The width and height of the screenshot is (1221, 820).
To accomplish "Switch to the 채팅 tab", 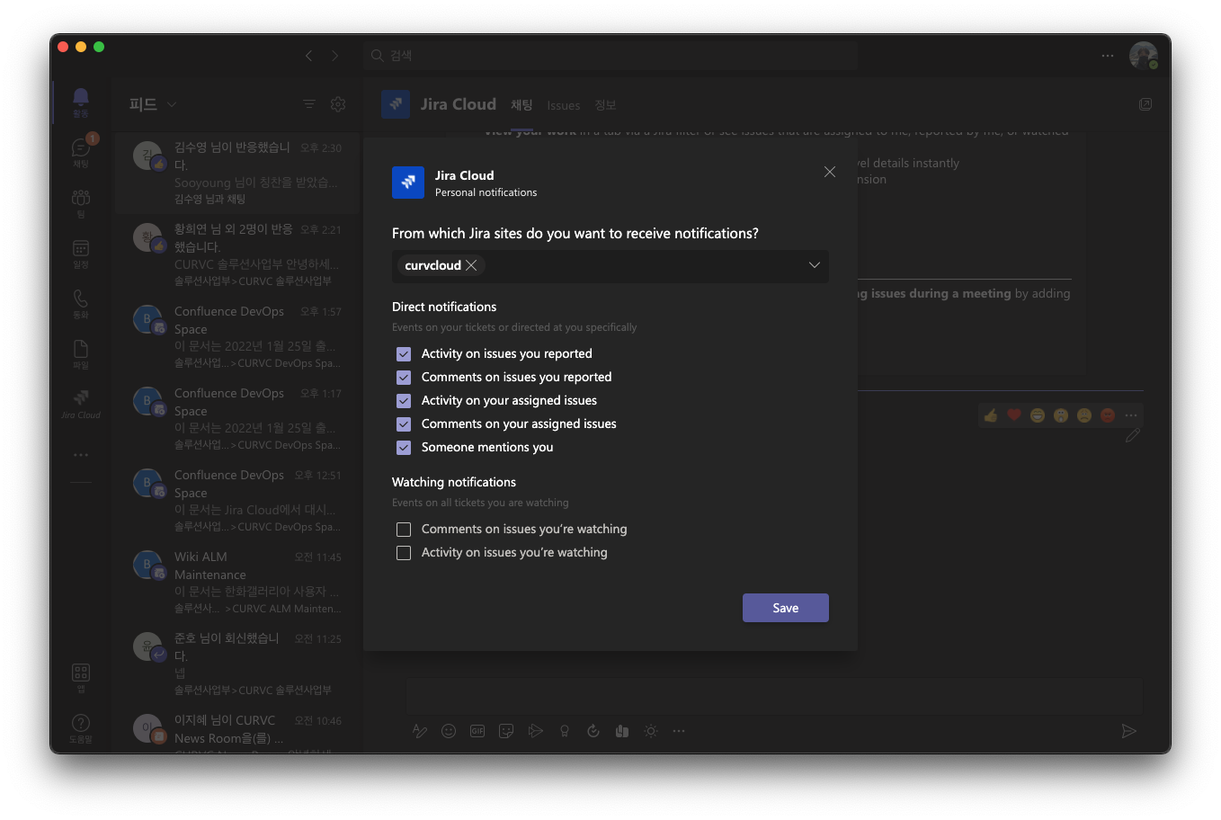I will tap(521, 105).
